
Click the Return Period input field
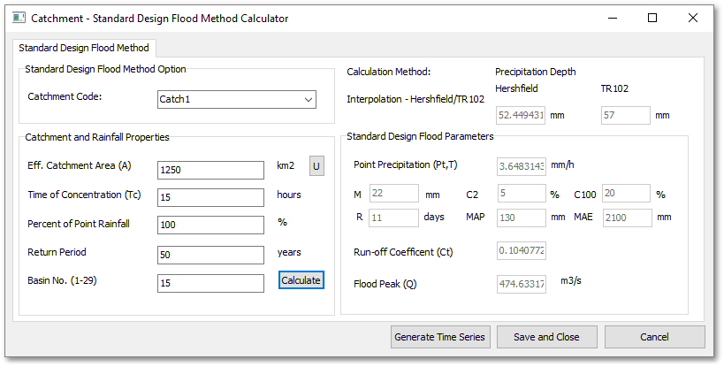point(210,255)
